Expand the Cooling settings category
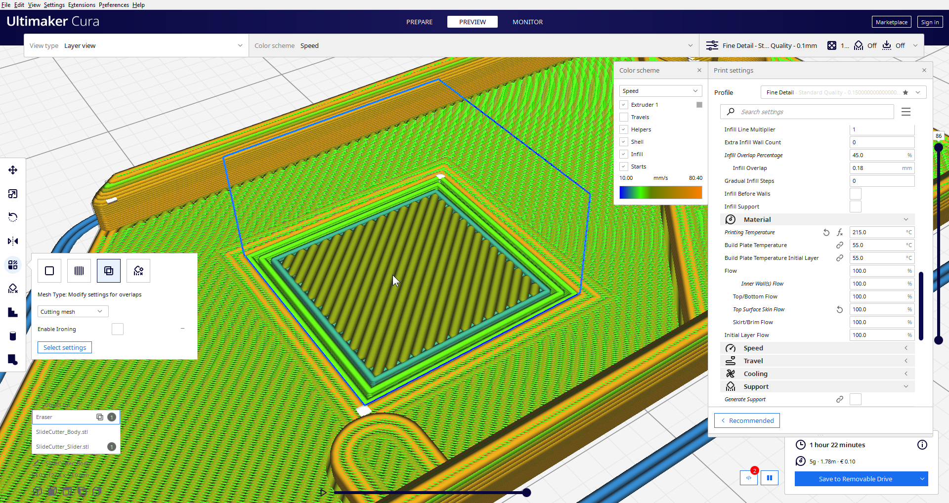 pyautogui.click(x=818, y=374)
